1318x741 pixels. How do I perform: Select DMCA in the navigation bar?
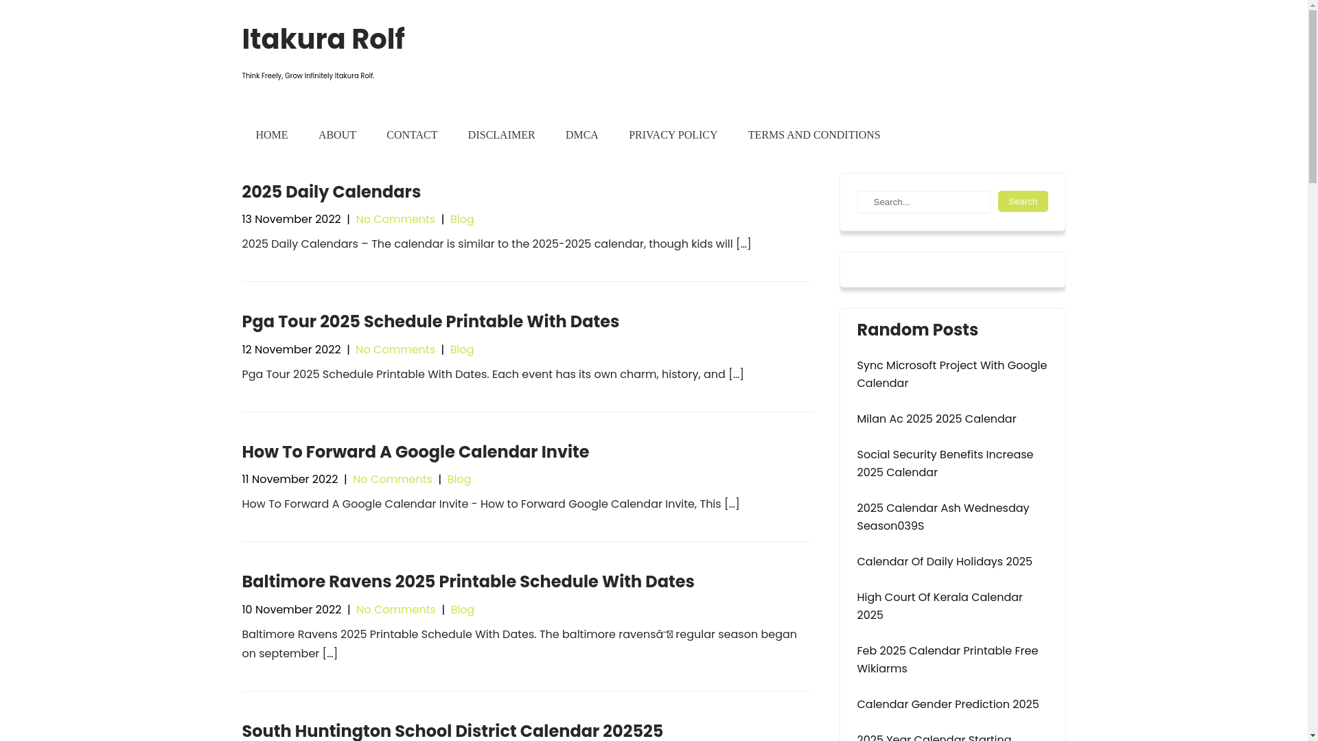pyautogui.click(x=581, y=135)
